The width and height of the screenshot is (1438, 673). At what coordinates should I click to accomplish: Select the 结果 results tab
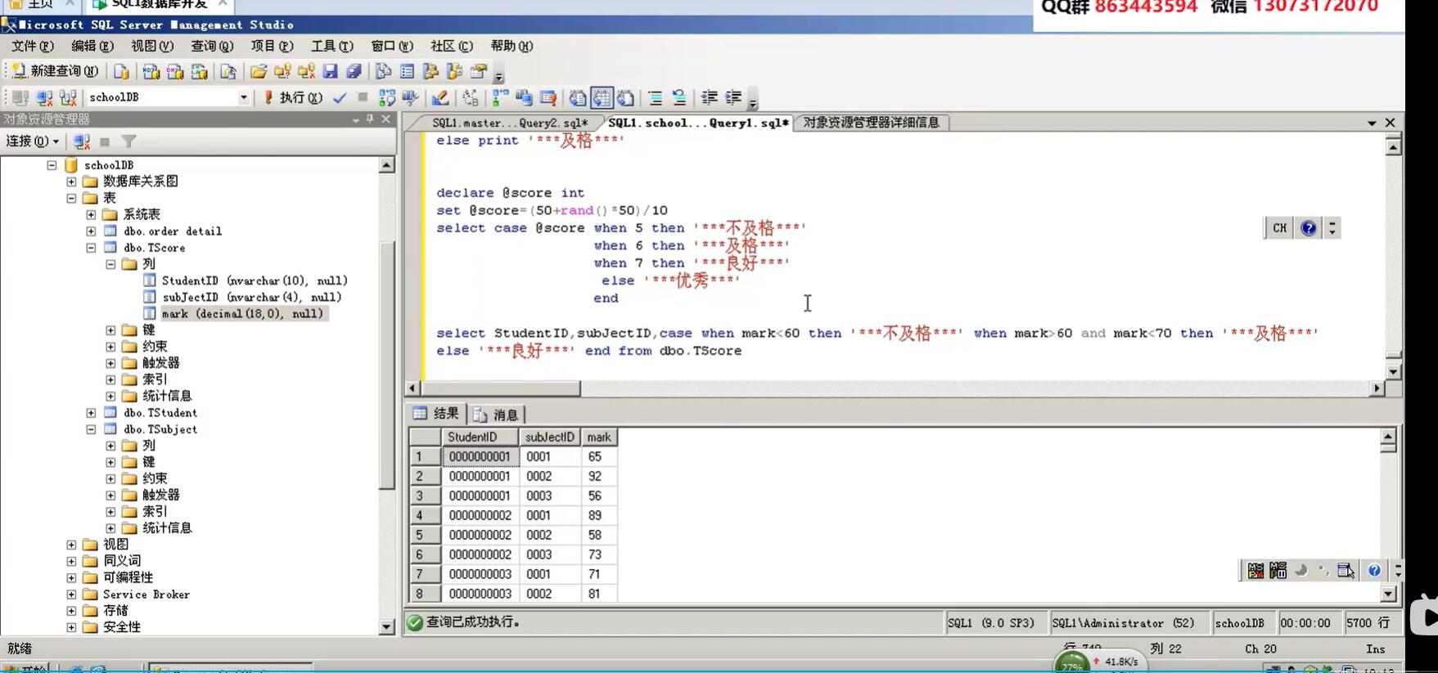click(x=437, y=414)
